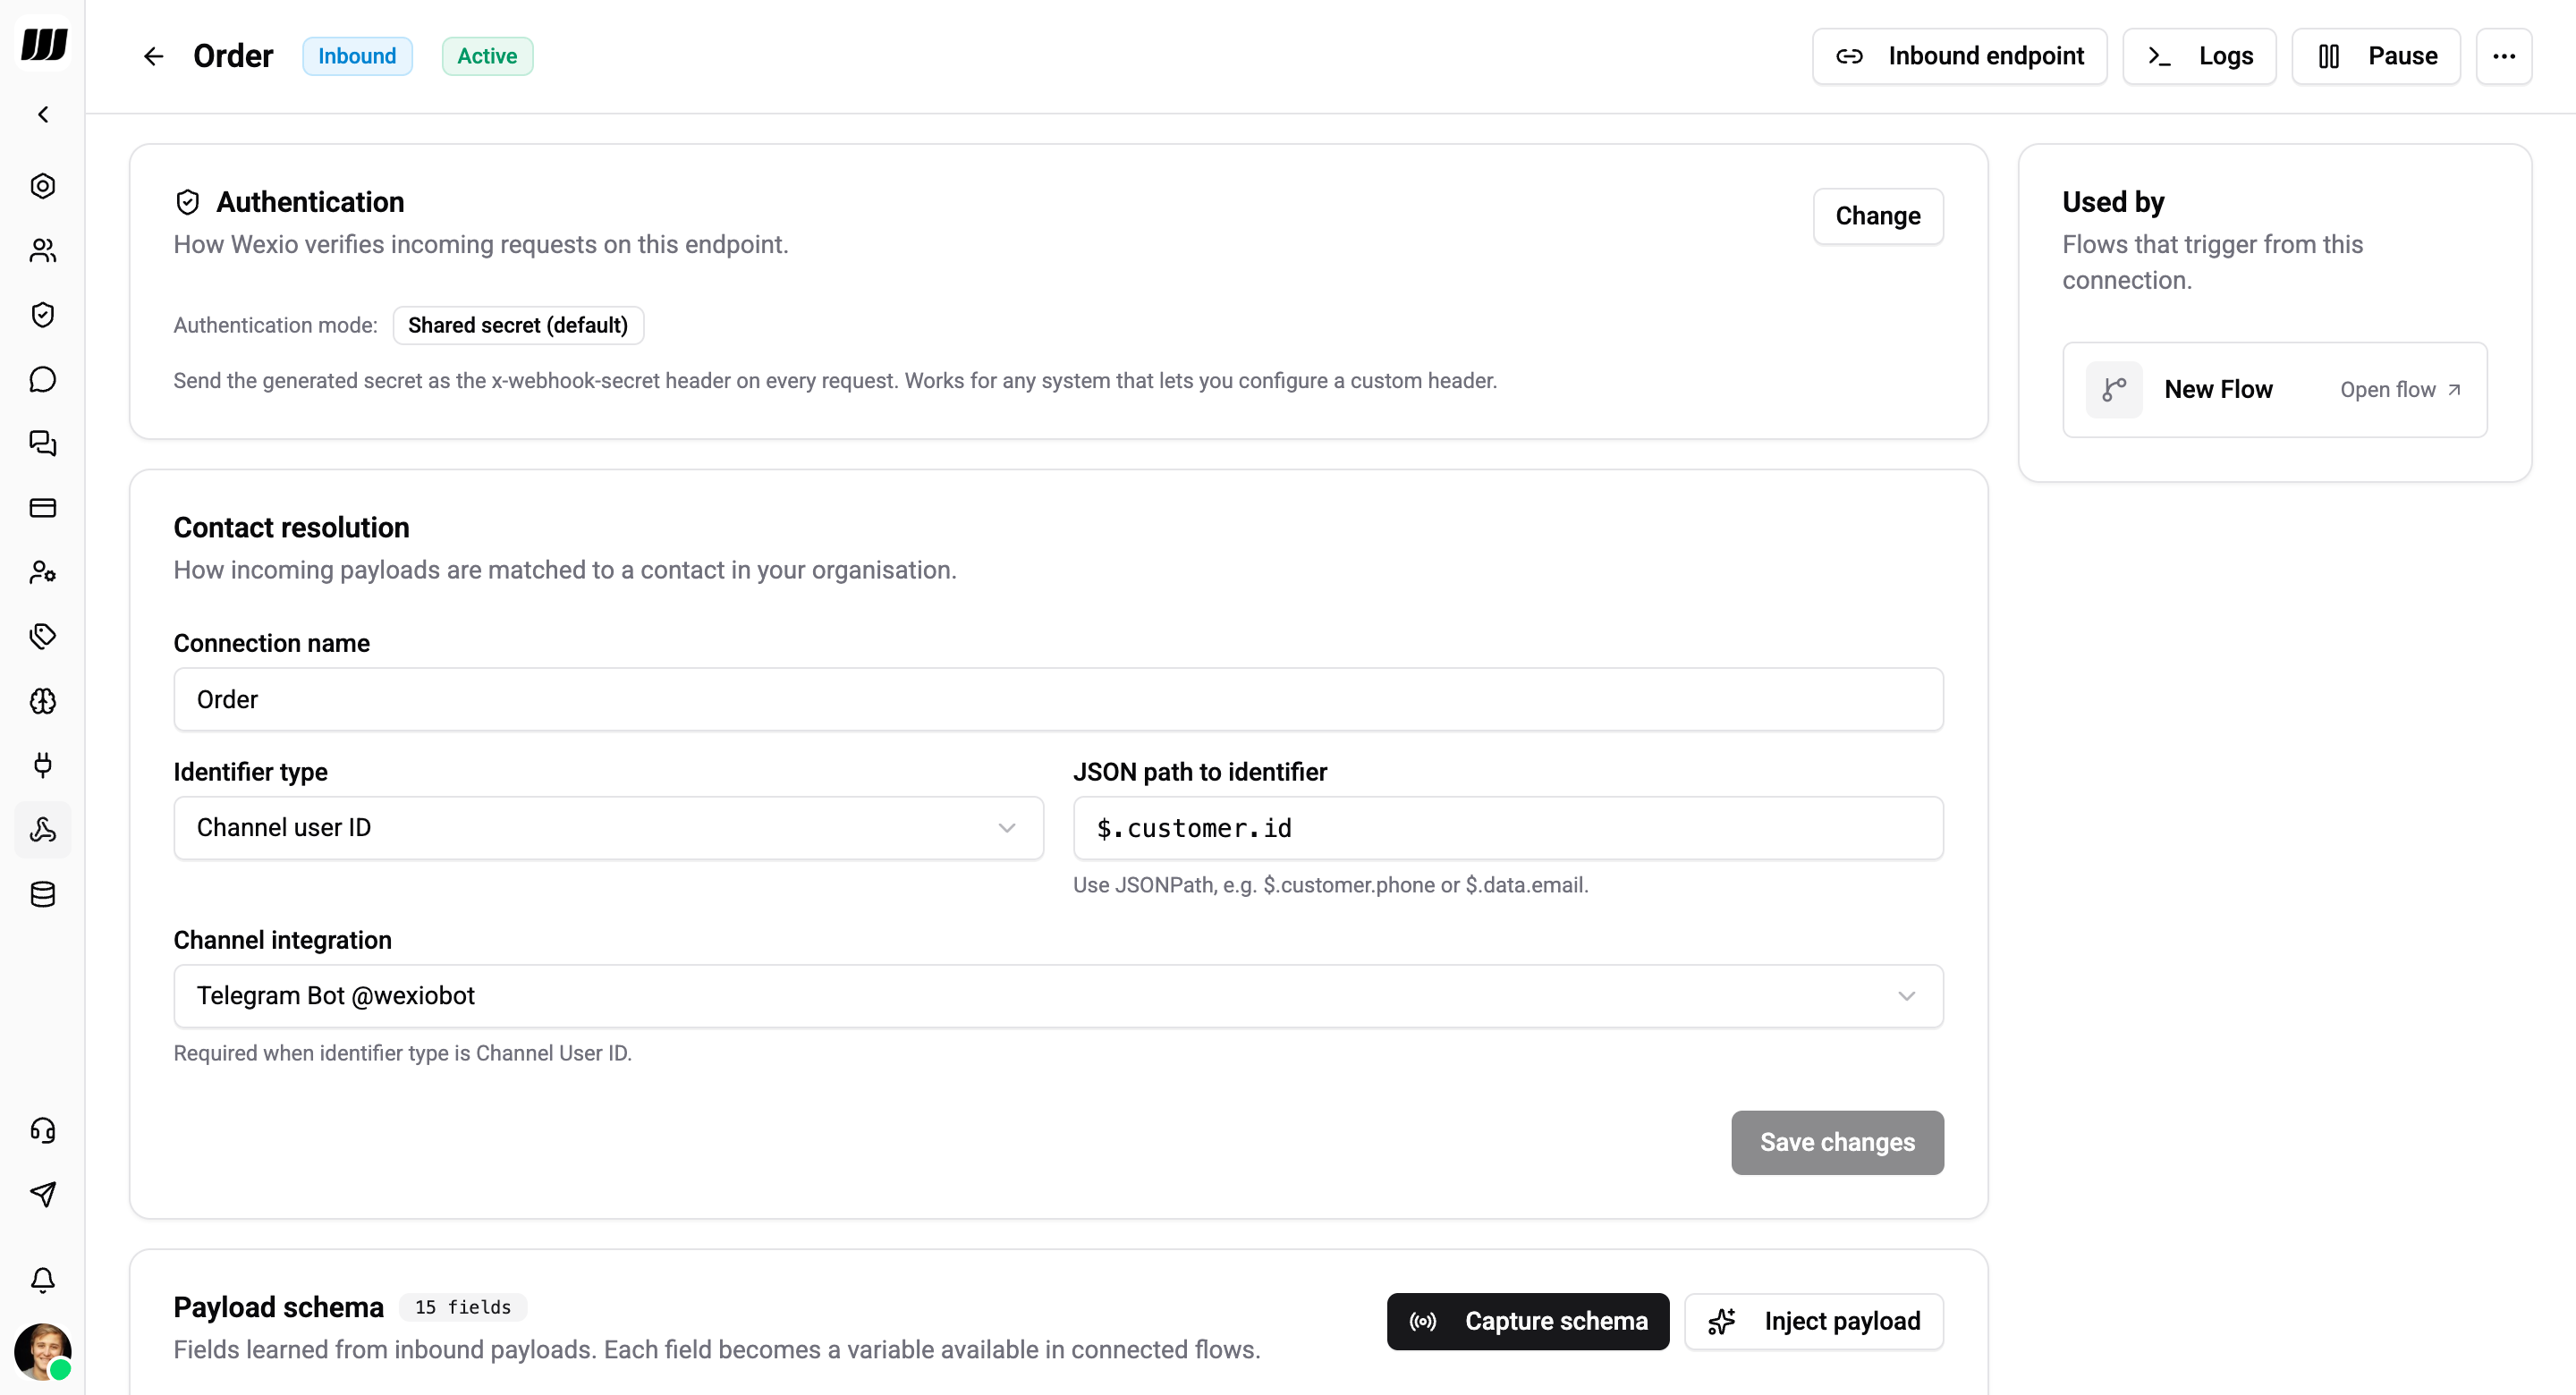Open flow for New Flow
The width and height of the screenshot is (2576, 1395).
pyautogui.click(x=2400, y=389)
